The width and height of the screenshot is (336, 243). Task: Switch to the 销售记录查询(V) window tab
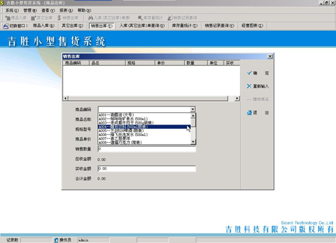(x=219, y=26)
